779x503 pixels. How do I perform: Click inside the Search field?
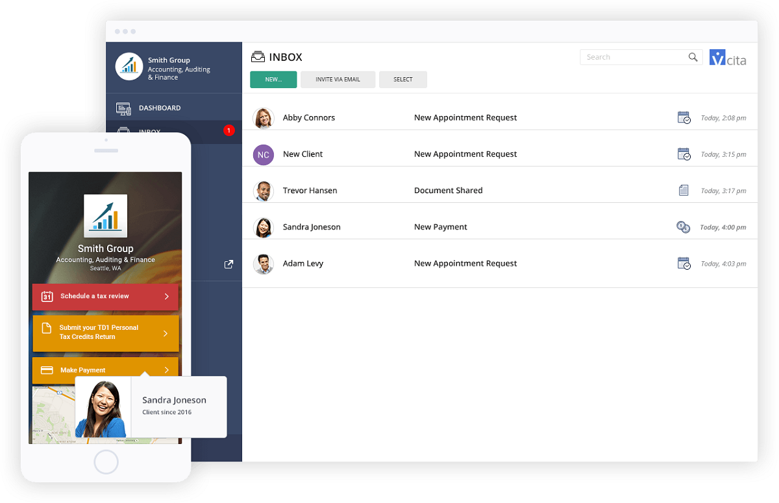[633, 57]
